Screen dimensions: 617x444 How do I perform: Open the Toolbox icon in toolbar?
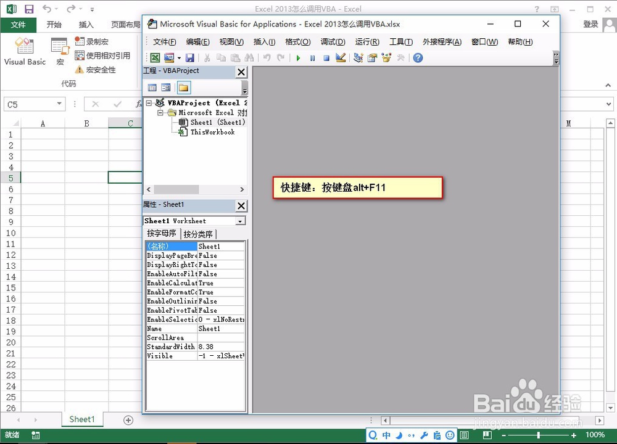tap(400, 58)
